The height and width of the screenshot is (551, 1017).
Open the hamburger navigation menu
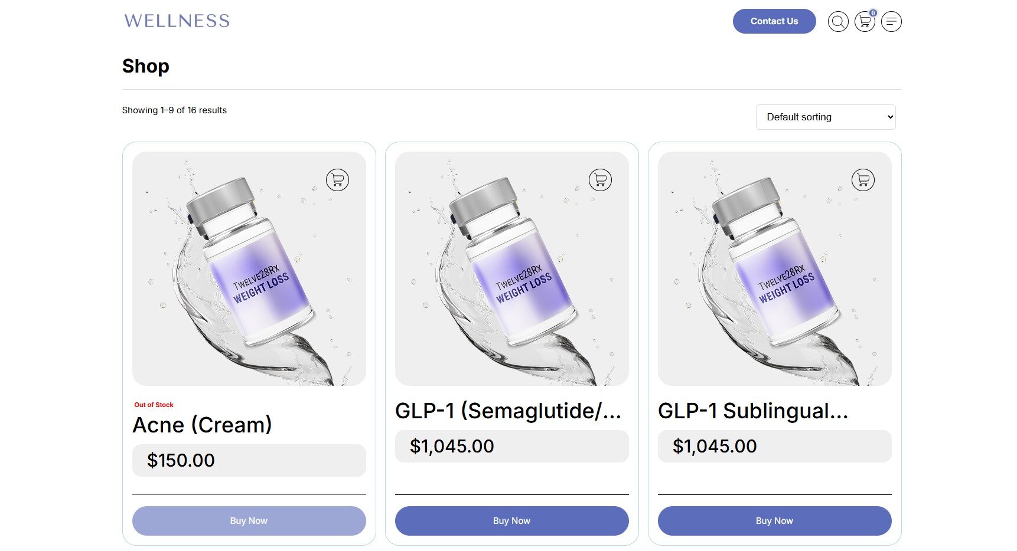[891, 21]
